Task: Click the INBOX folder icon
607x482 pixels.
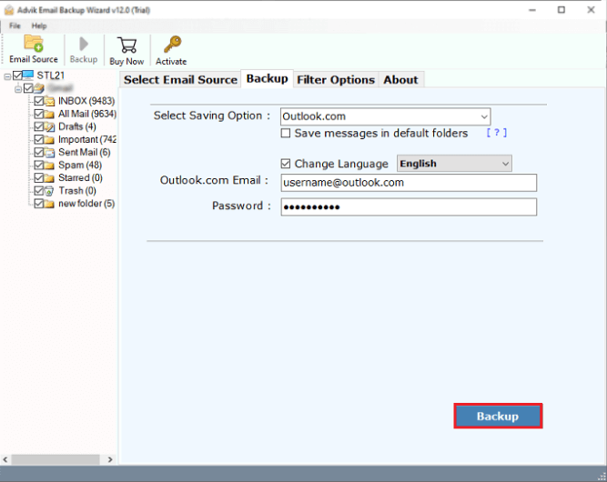Action: coord(49,101)
